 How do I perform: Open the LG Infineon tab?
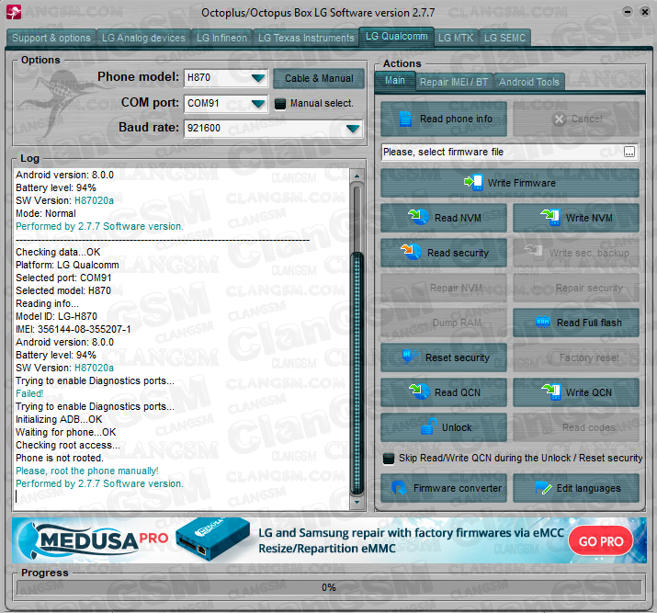click(221, 38)
